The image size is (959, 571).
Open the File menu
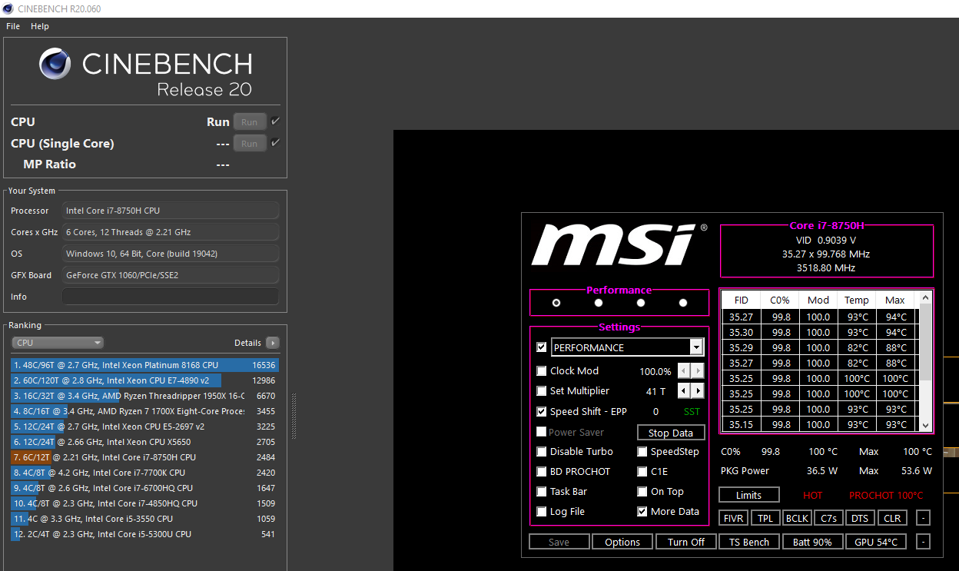pos(13,26)
